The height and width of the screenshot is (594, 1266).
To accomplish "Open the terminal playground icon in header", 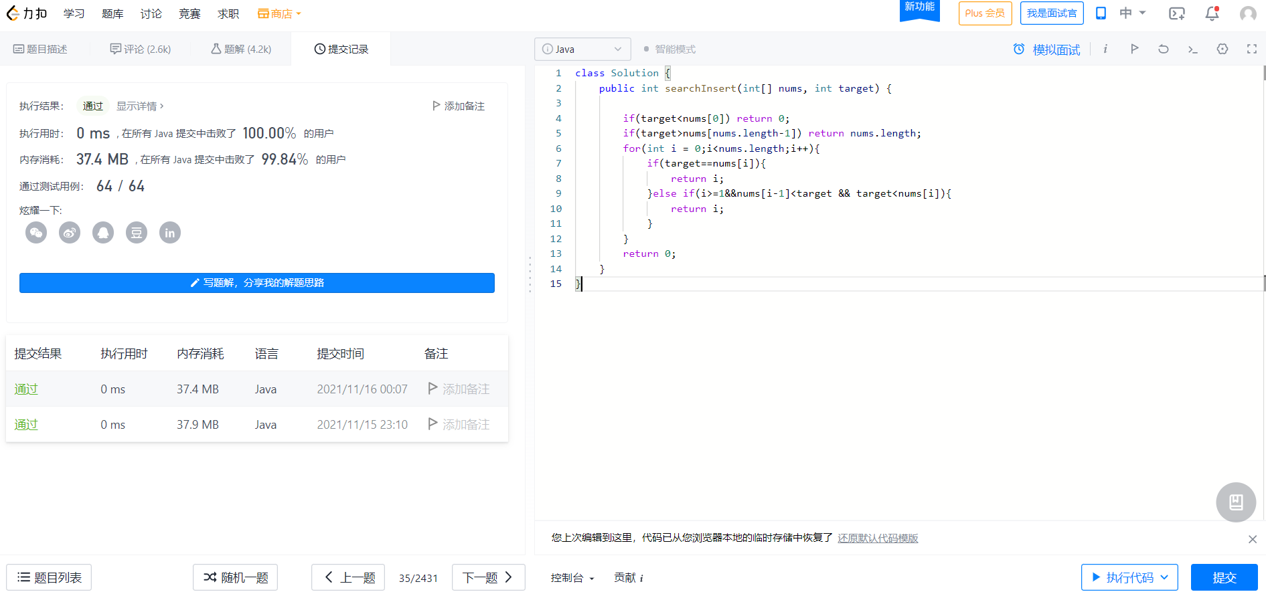I will click(1176, 13).
